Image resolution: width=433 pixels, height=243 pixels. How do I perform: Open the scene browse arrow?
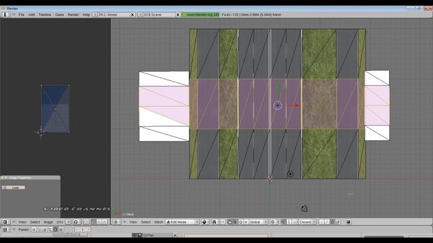[x=140, y=15]
